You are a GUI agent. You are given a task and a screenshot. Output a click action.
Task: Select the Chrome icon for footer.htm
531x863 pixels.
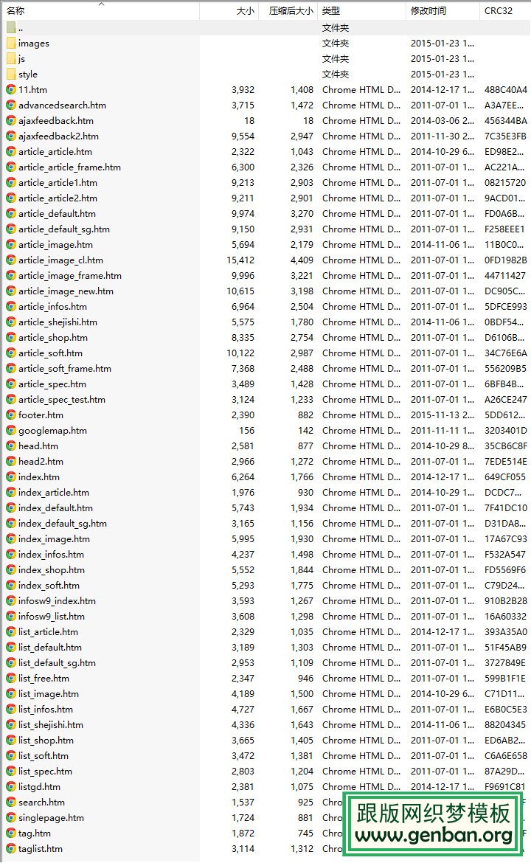point(11,415)
